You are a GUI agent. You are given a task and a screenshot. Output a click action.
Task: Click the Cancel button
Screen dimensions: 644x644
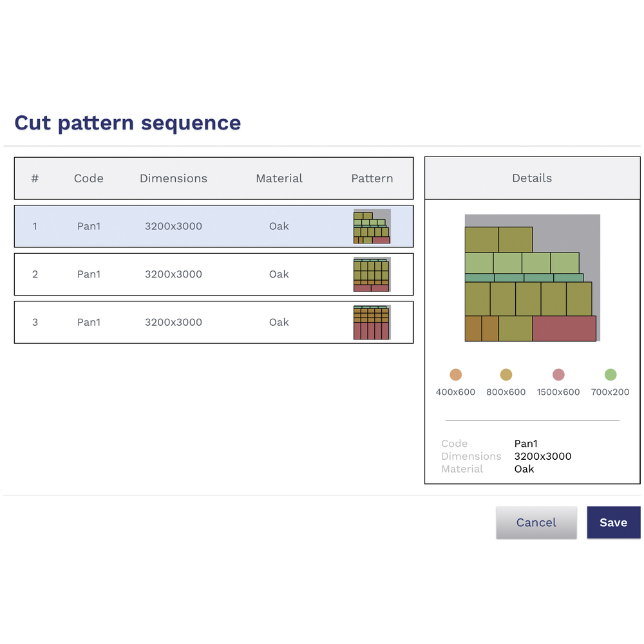pos(536,522)
